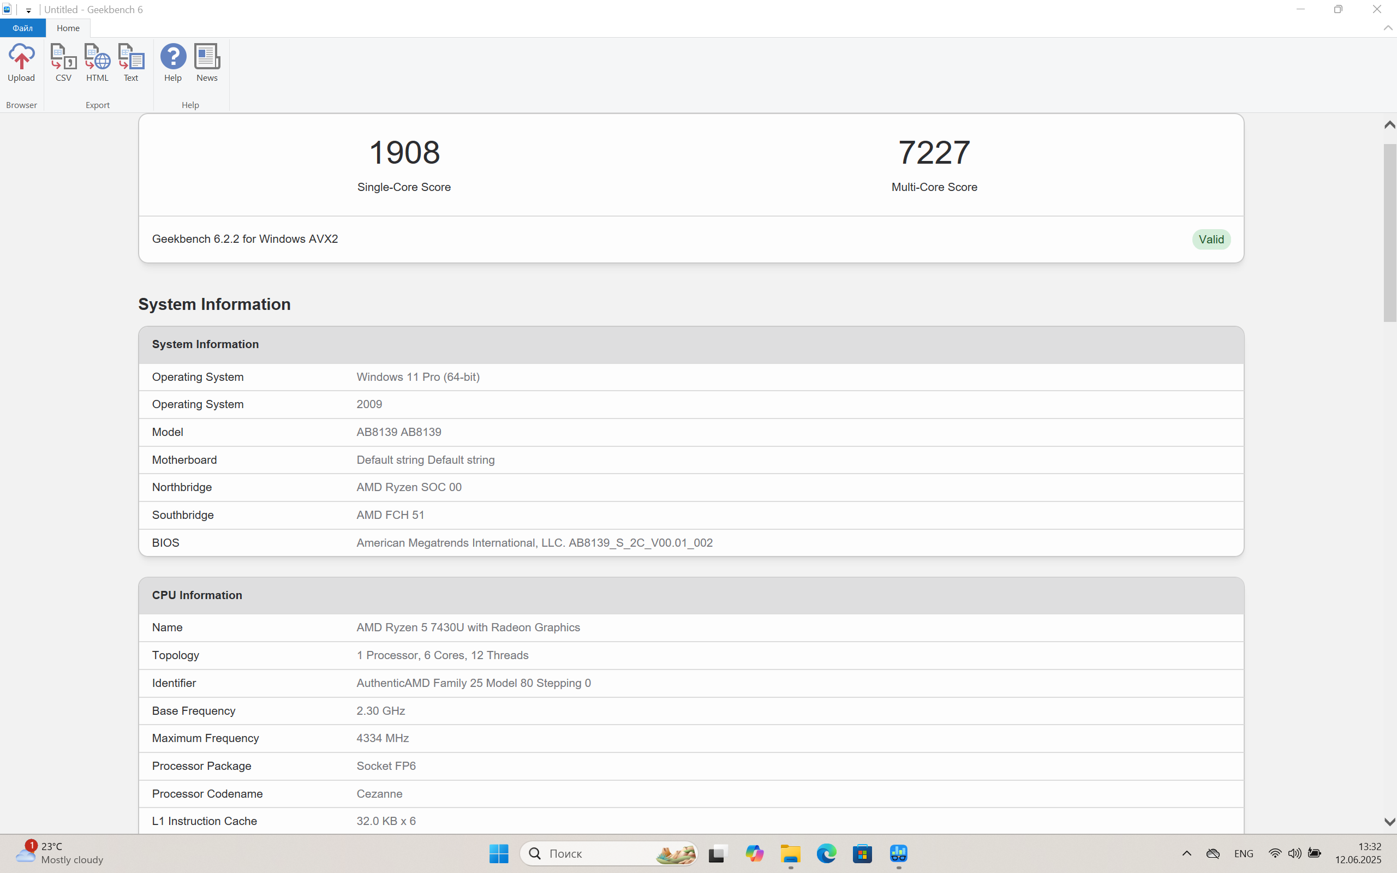
Task: Open Microsoft Edge from the taskbar
Action: pos(826,853)
